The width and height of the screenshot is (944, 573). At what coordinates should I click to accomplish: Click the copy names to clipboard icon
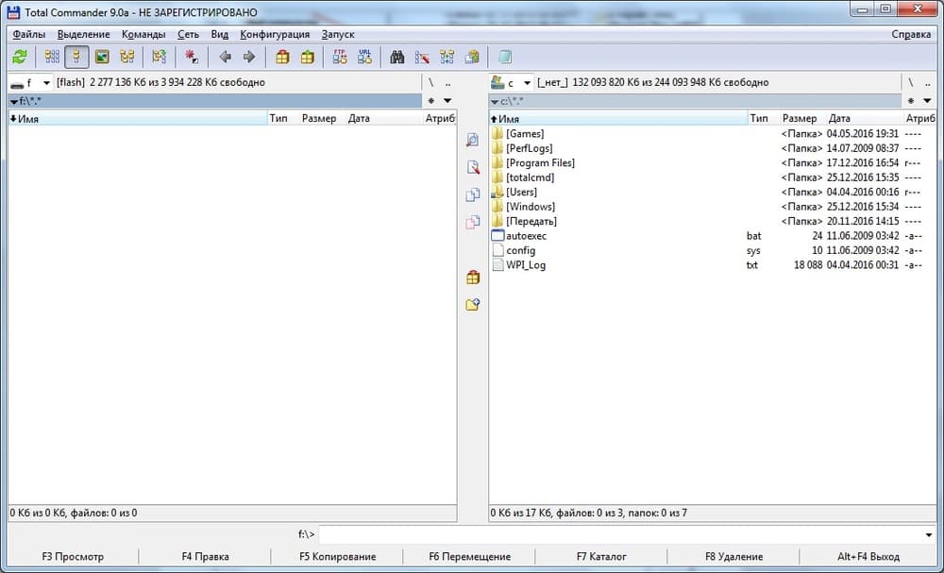click(473, 58)
